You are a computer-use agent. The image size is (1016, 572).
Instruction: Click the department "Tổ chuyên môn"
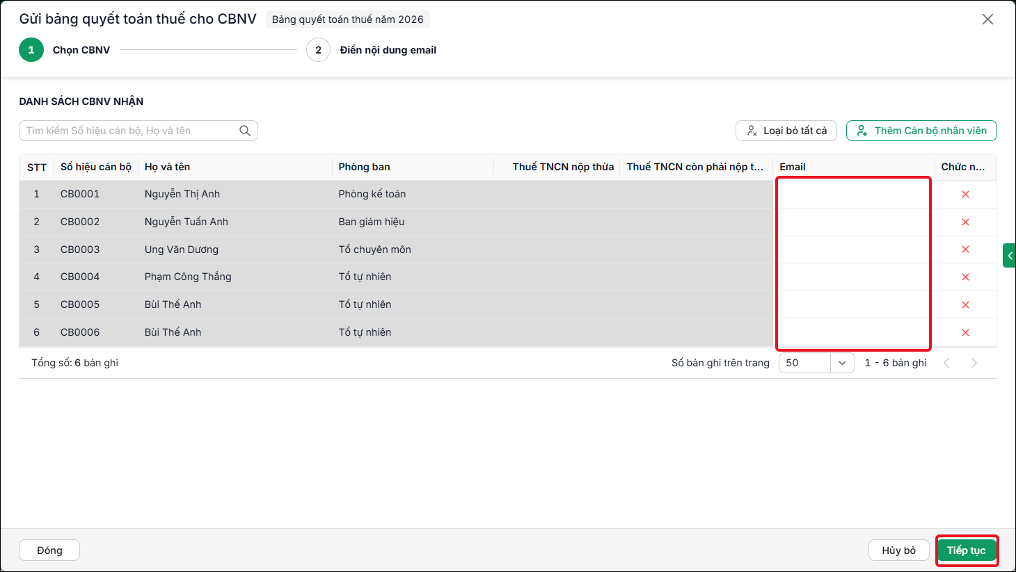pos(375,250)
